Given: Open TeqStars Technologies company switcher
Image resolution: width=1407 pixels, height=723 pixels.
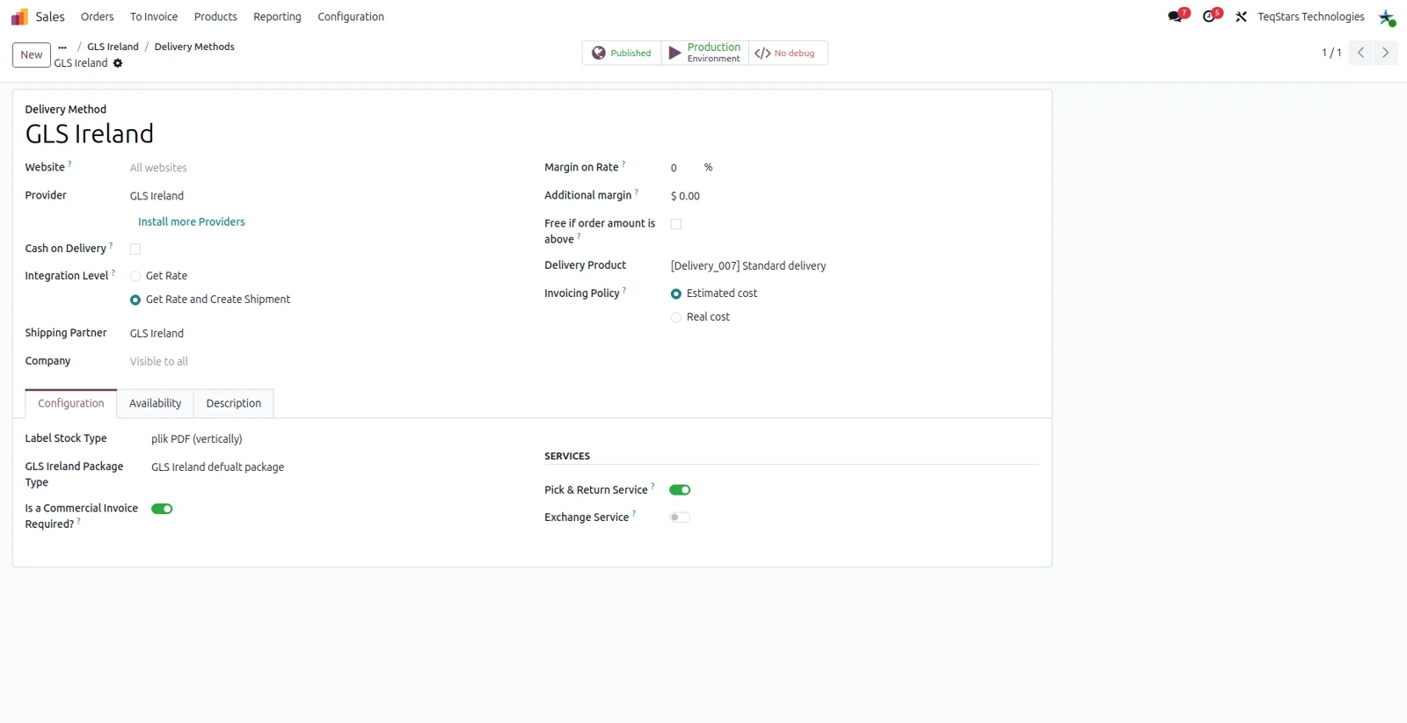Looking at the screenshot, I should [x=1311, y=17].
